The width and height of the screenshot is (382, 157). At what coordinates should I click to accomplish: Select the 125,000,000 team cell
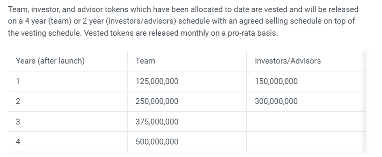coord(157,81)
